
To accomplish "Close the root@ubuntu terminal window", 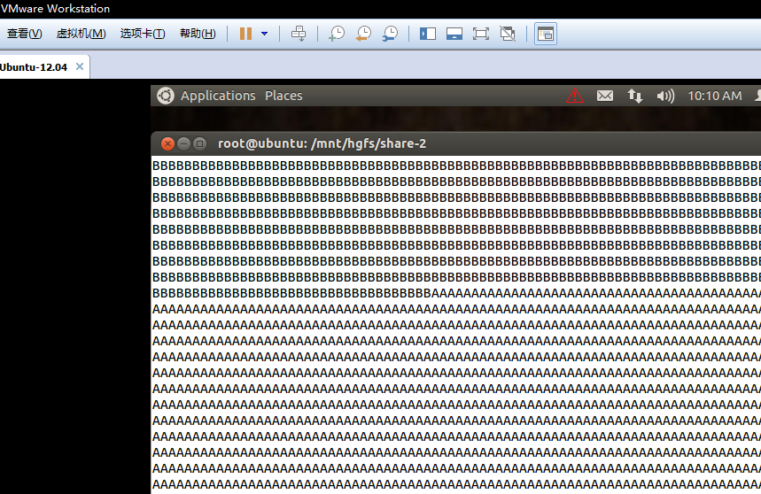I will pyautogui.click(x=167, y=143).
